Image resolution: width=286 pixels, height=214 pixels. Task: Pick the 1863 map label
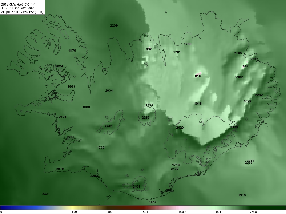(x=71, y=86)
